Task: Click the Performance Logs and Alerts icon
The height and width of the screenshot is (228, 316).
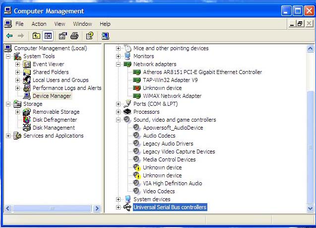Action: pyautogui.click(x=27, y=88)
